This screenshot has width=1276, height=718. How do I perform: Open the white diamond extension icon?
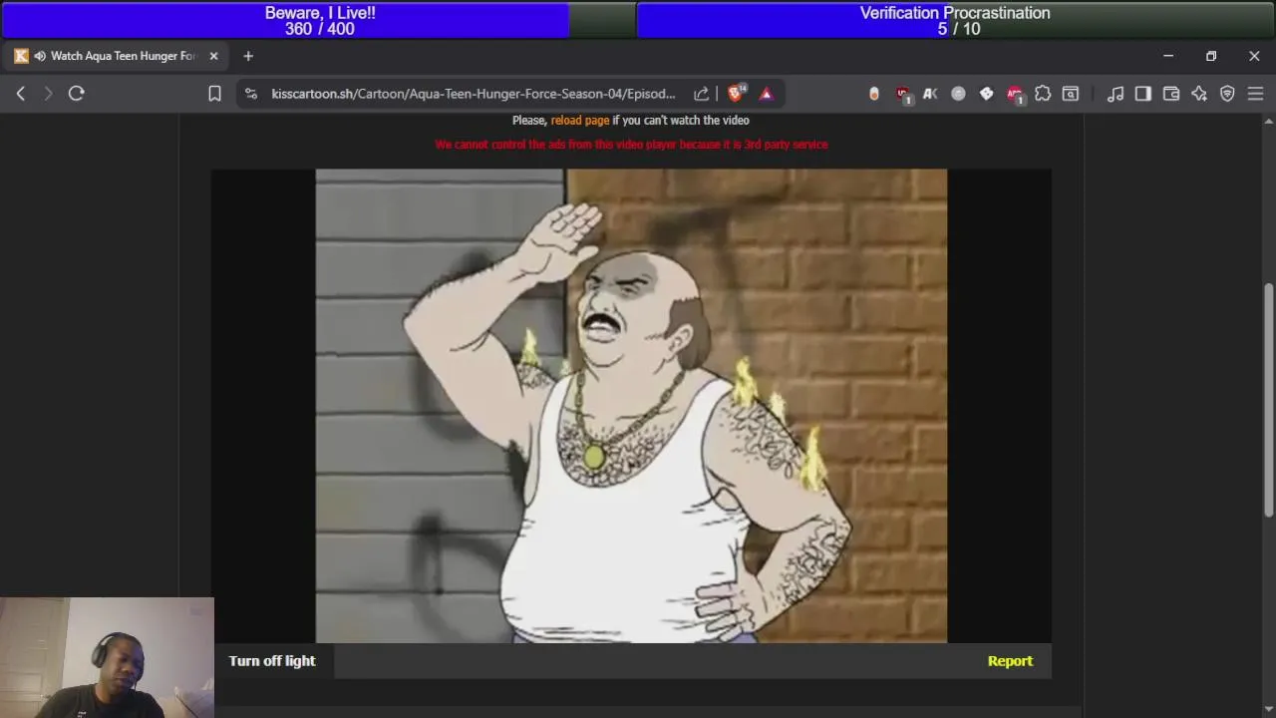[x=986, y=94]
